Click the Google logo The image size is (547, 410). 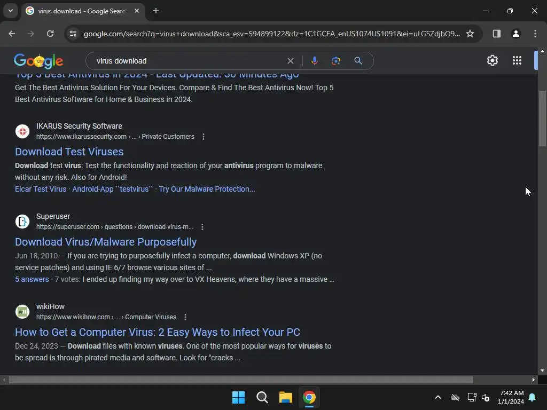38,61
